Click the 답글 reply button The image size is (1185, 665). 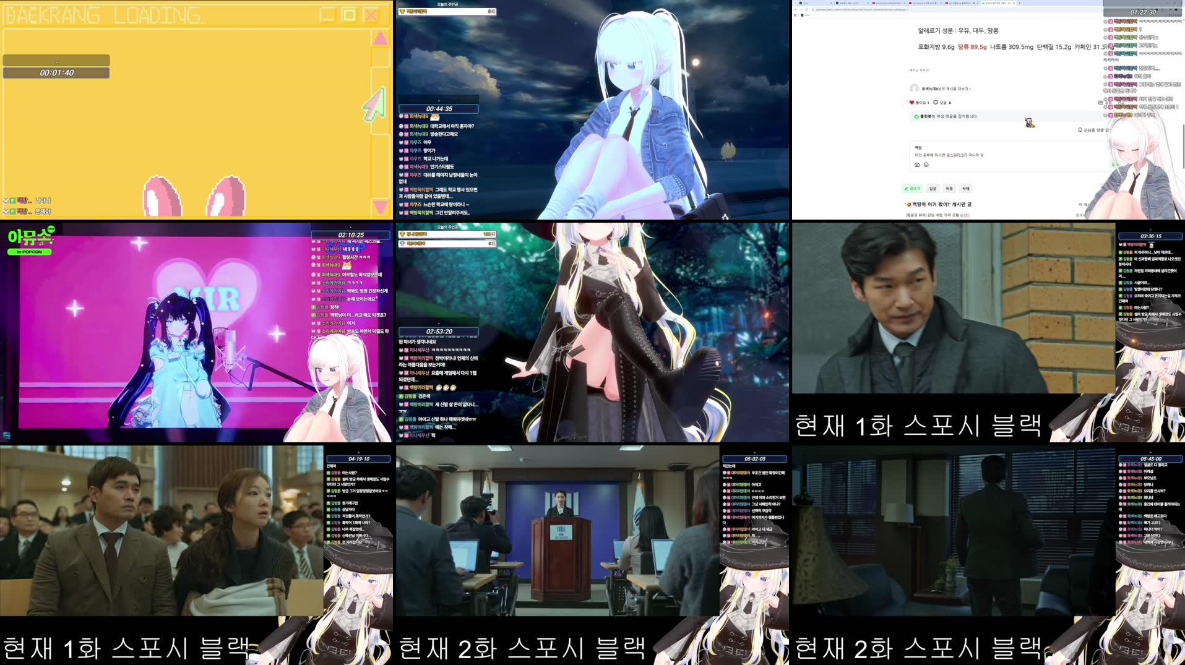[933, 188]
